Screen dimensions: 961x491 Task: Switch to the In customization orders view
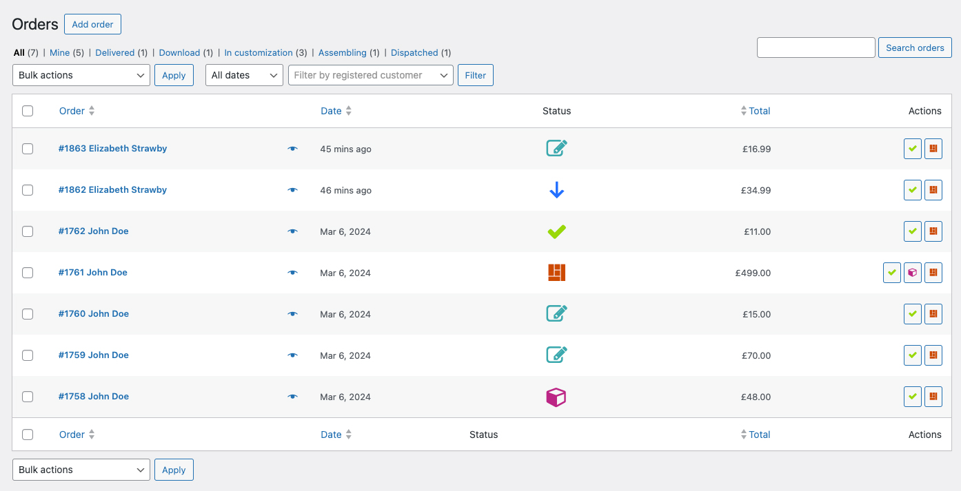tap(259, 52)
